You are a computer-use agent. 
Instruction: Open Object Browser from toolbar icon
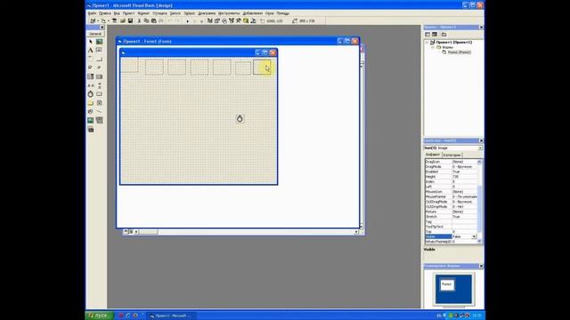pos(232,21)
